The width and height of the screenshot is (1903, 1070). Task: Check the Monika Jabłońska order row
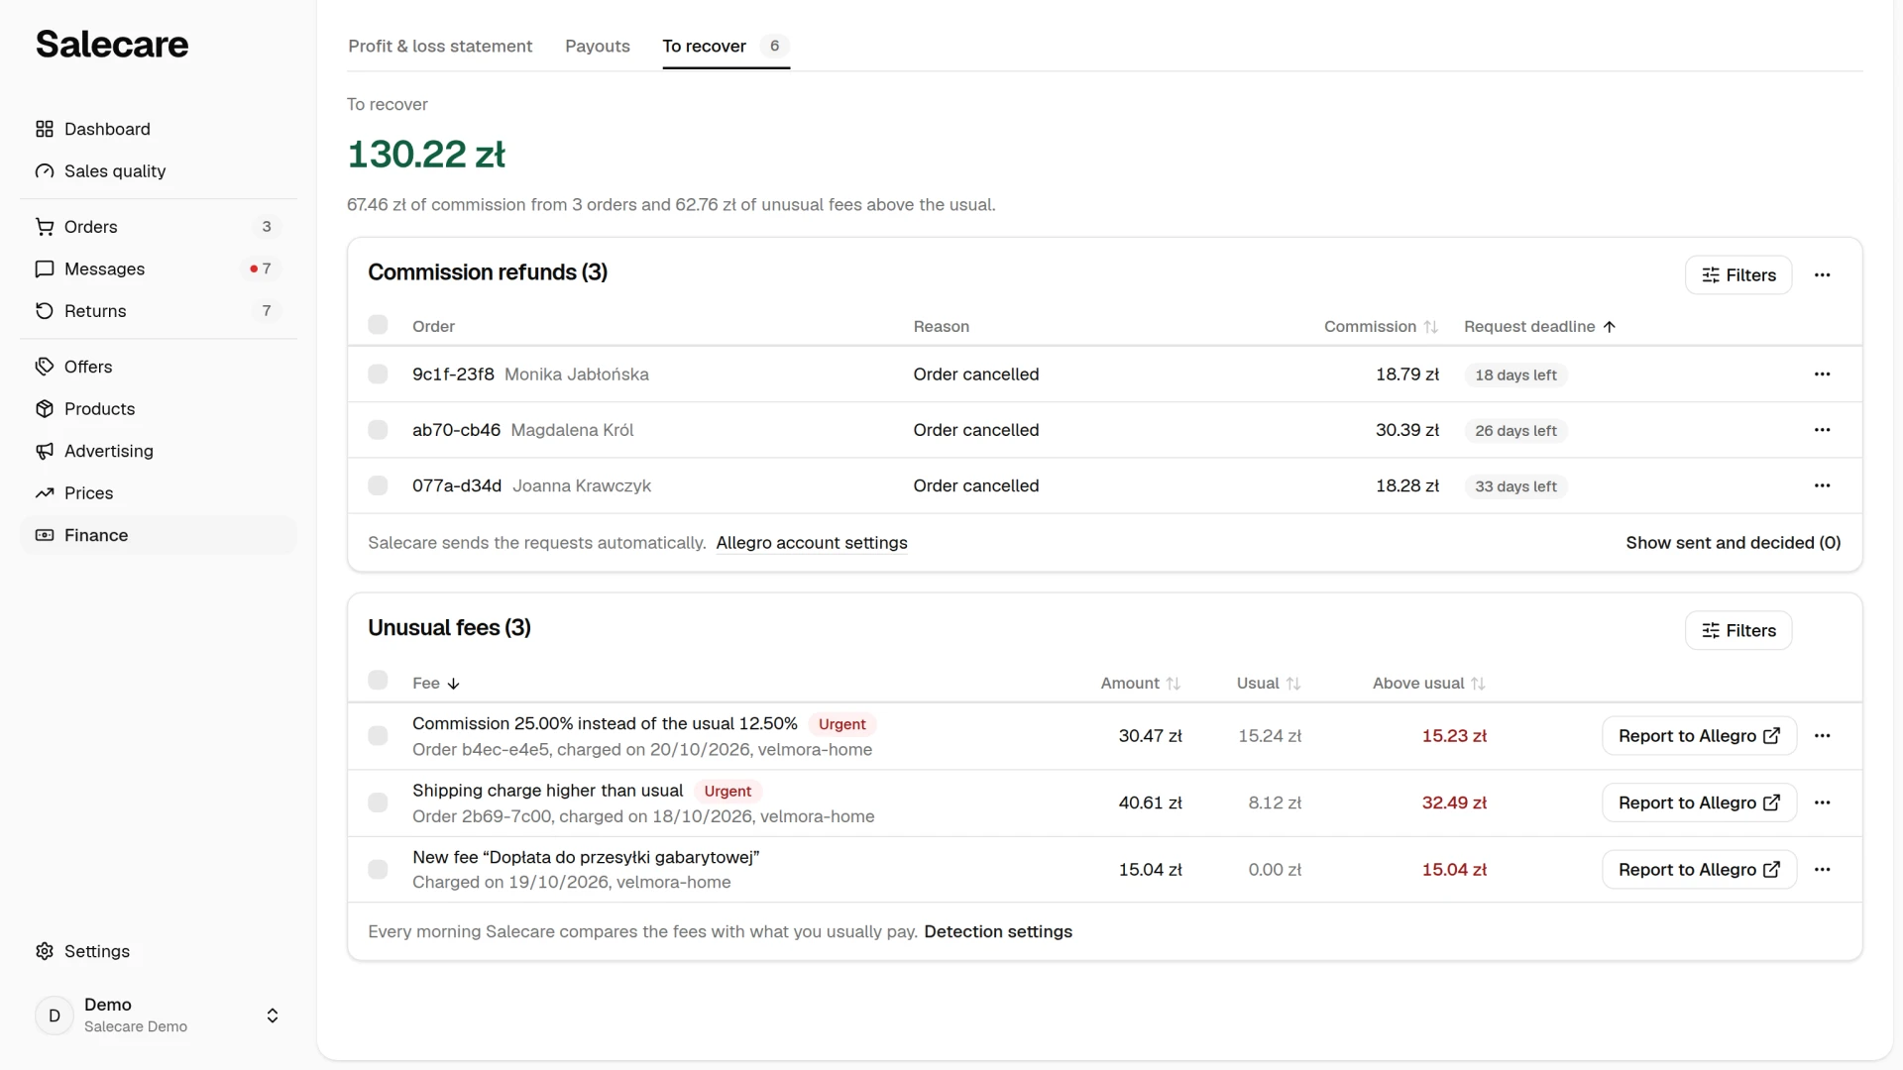coord(378,374)
